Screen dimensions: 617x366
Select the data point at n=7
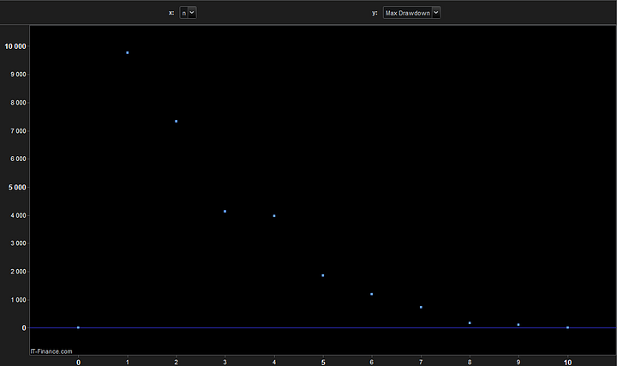pyautogui.click(x=421, y=307)
